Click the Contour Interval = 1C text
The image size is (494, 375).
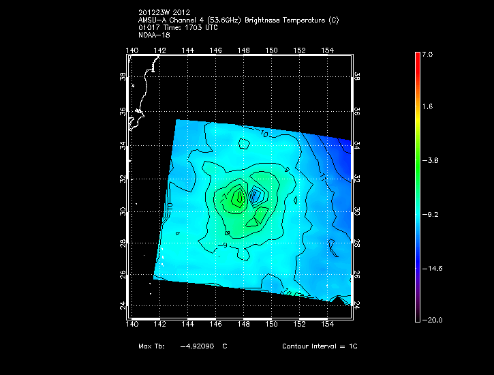pyautogui.click(x=320, y=346)
